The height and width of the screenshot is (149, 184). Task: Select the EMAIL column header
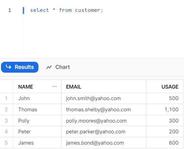point(104,87)
